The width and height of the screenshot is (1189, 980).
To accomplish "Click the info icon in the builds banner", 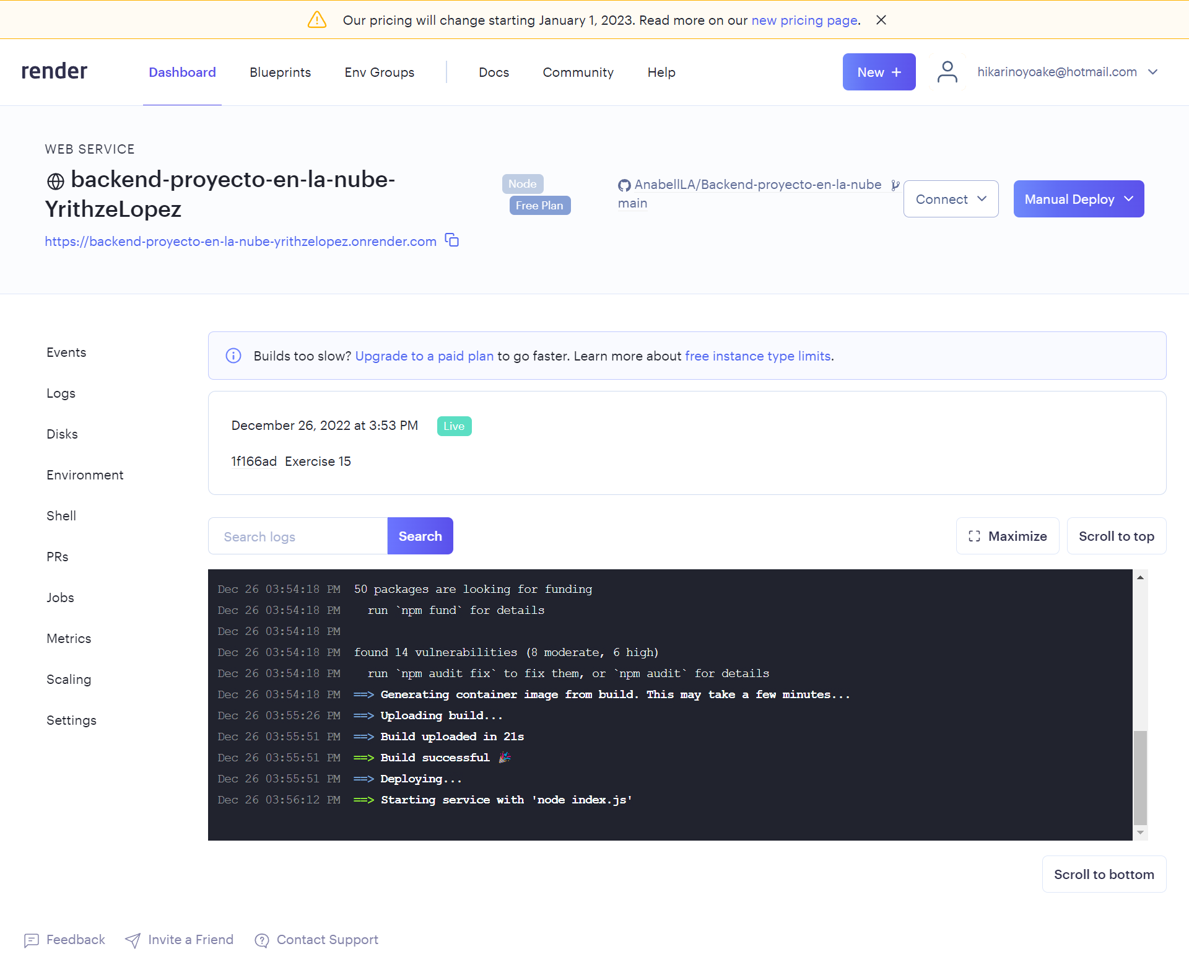I will click(x=233, y=356).
